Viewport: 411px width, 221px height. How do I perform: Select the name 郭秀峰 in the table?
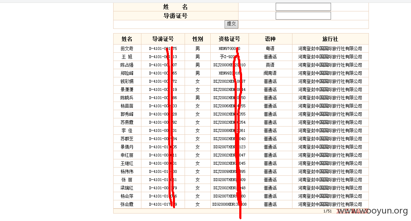coord(127,114)
